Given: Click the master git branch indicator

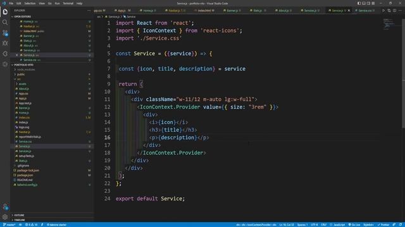Looking at the screenshot, I should (9, 224).
